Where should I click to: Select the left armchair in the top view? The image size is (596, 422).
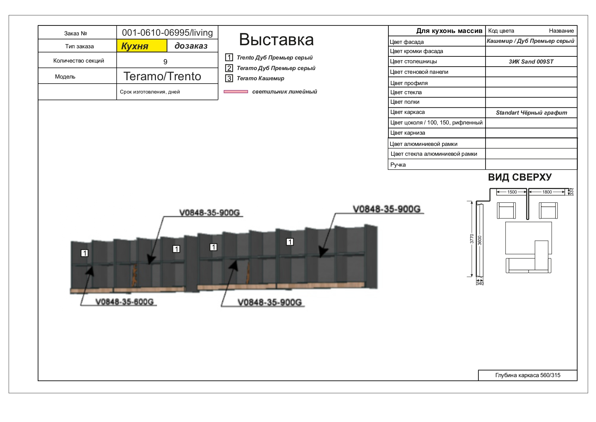pyautogui.click(x=506, y=210)
